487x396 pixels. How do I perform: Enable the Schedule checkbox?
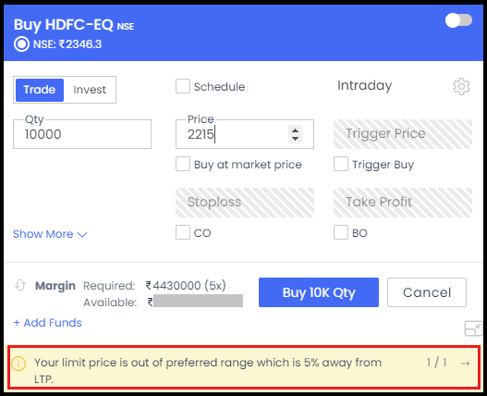183,86
